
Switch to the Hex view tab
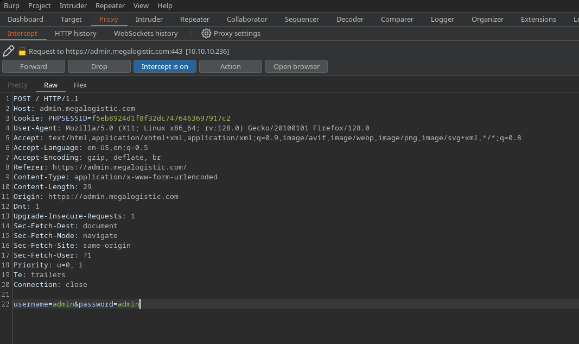[80, 85]
